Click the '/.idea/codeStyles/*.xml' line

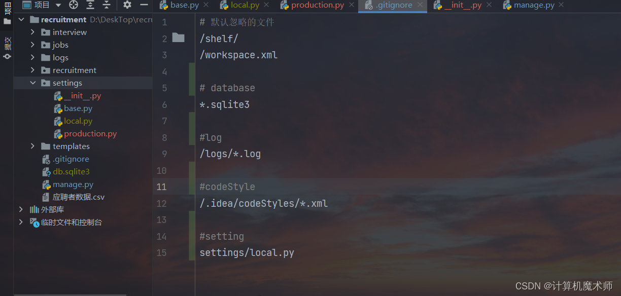(x=263, y=203)
